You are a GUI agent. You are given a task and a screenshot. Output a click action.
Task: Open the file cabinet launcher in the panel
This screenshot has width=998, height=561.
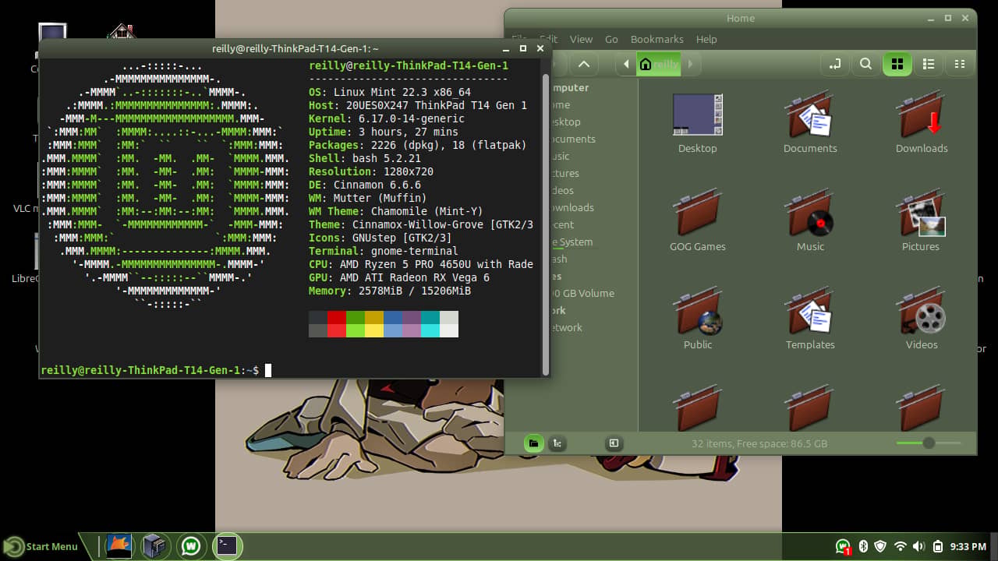154,546
